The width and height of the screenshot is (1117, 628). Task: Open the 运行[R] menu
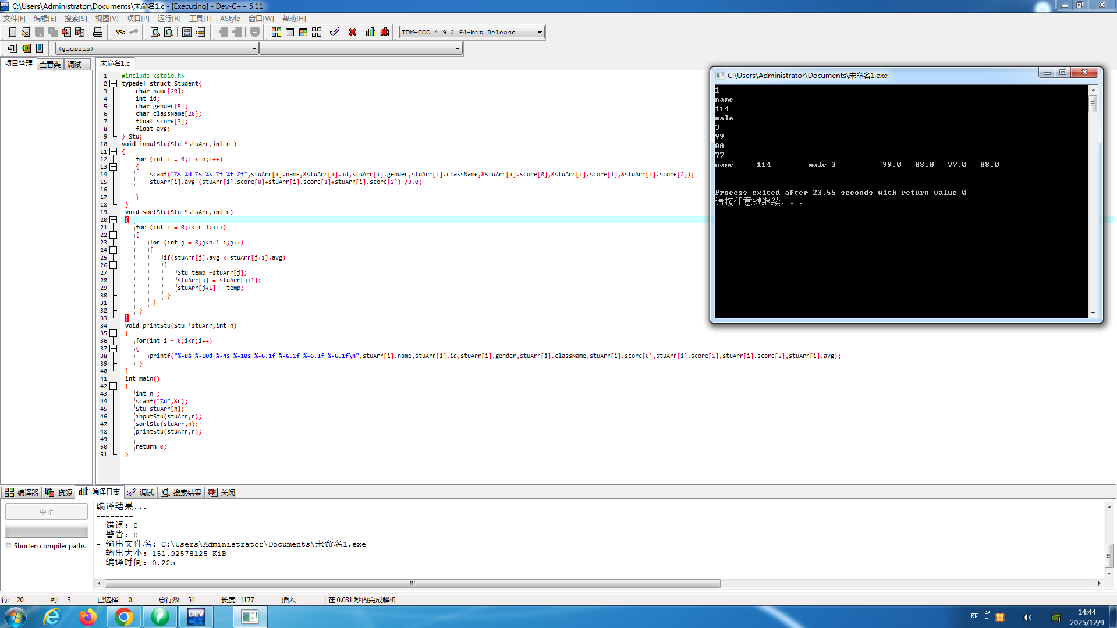click(169, 19)
